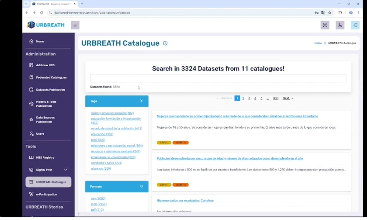
Task: Jump to last results page 333
Action: point(276,98)
